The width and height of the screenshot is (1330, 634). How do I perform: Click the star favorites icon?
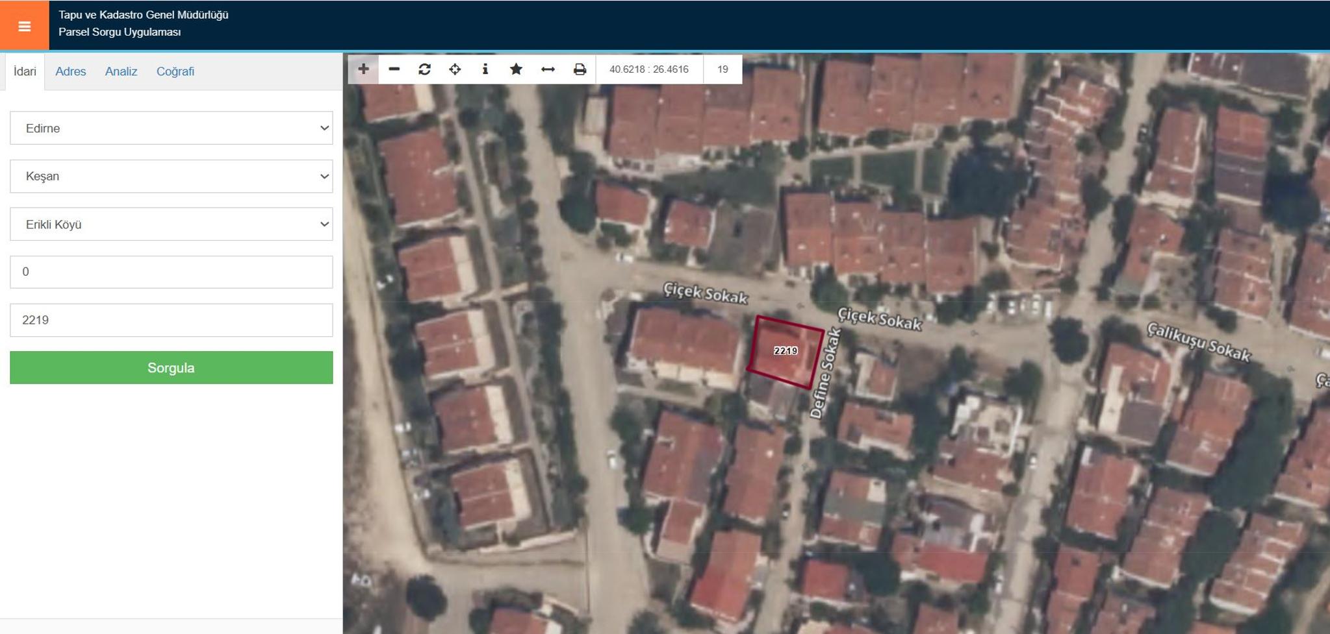[516, 69]
